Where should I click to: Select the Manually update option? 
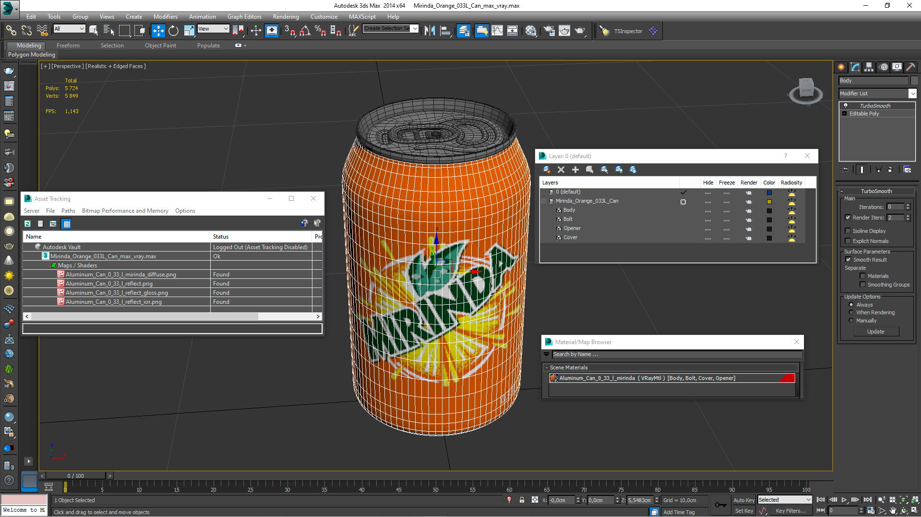(851, 321)
